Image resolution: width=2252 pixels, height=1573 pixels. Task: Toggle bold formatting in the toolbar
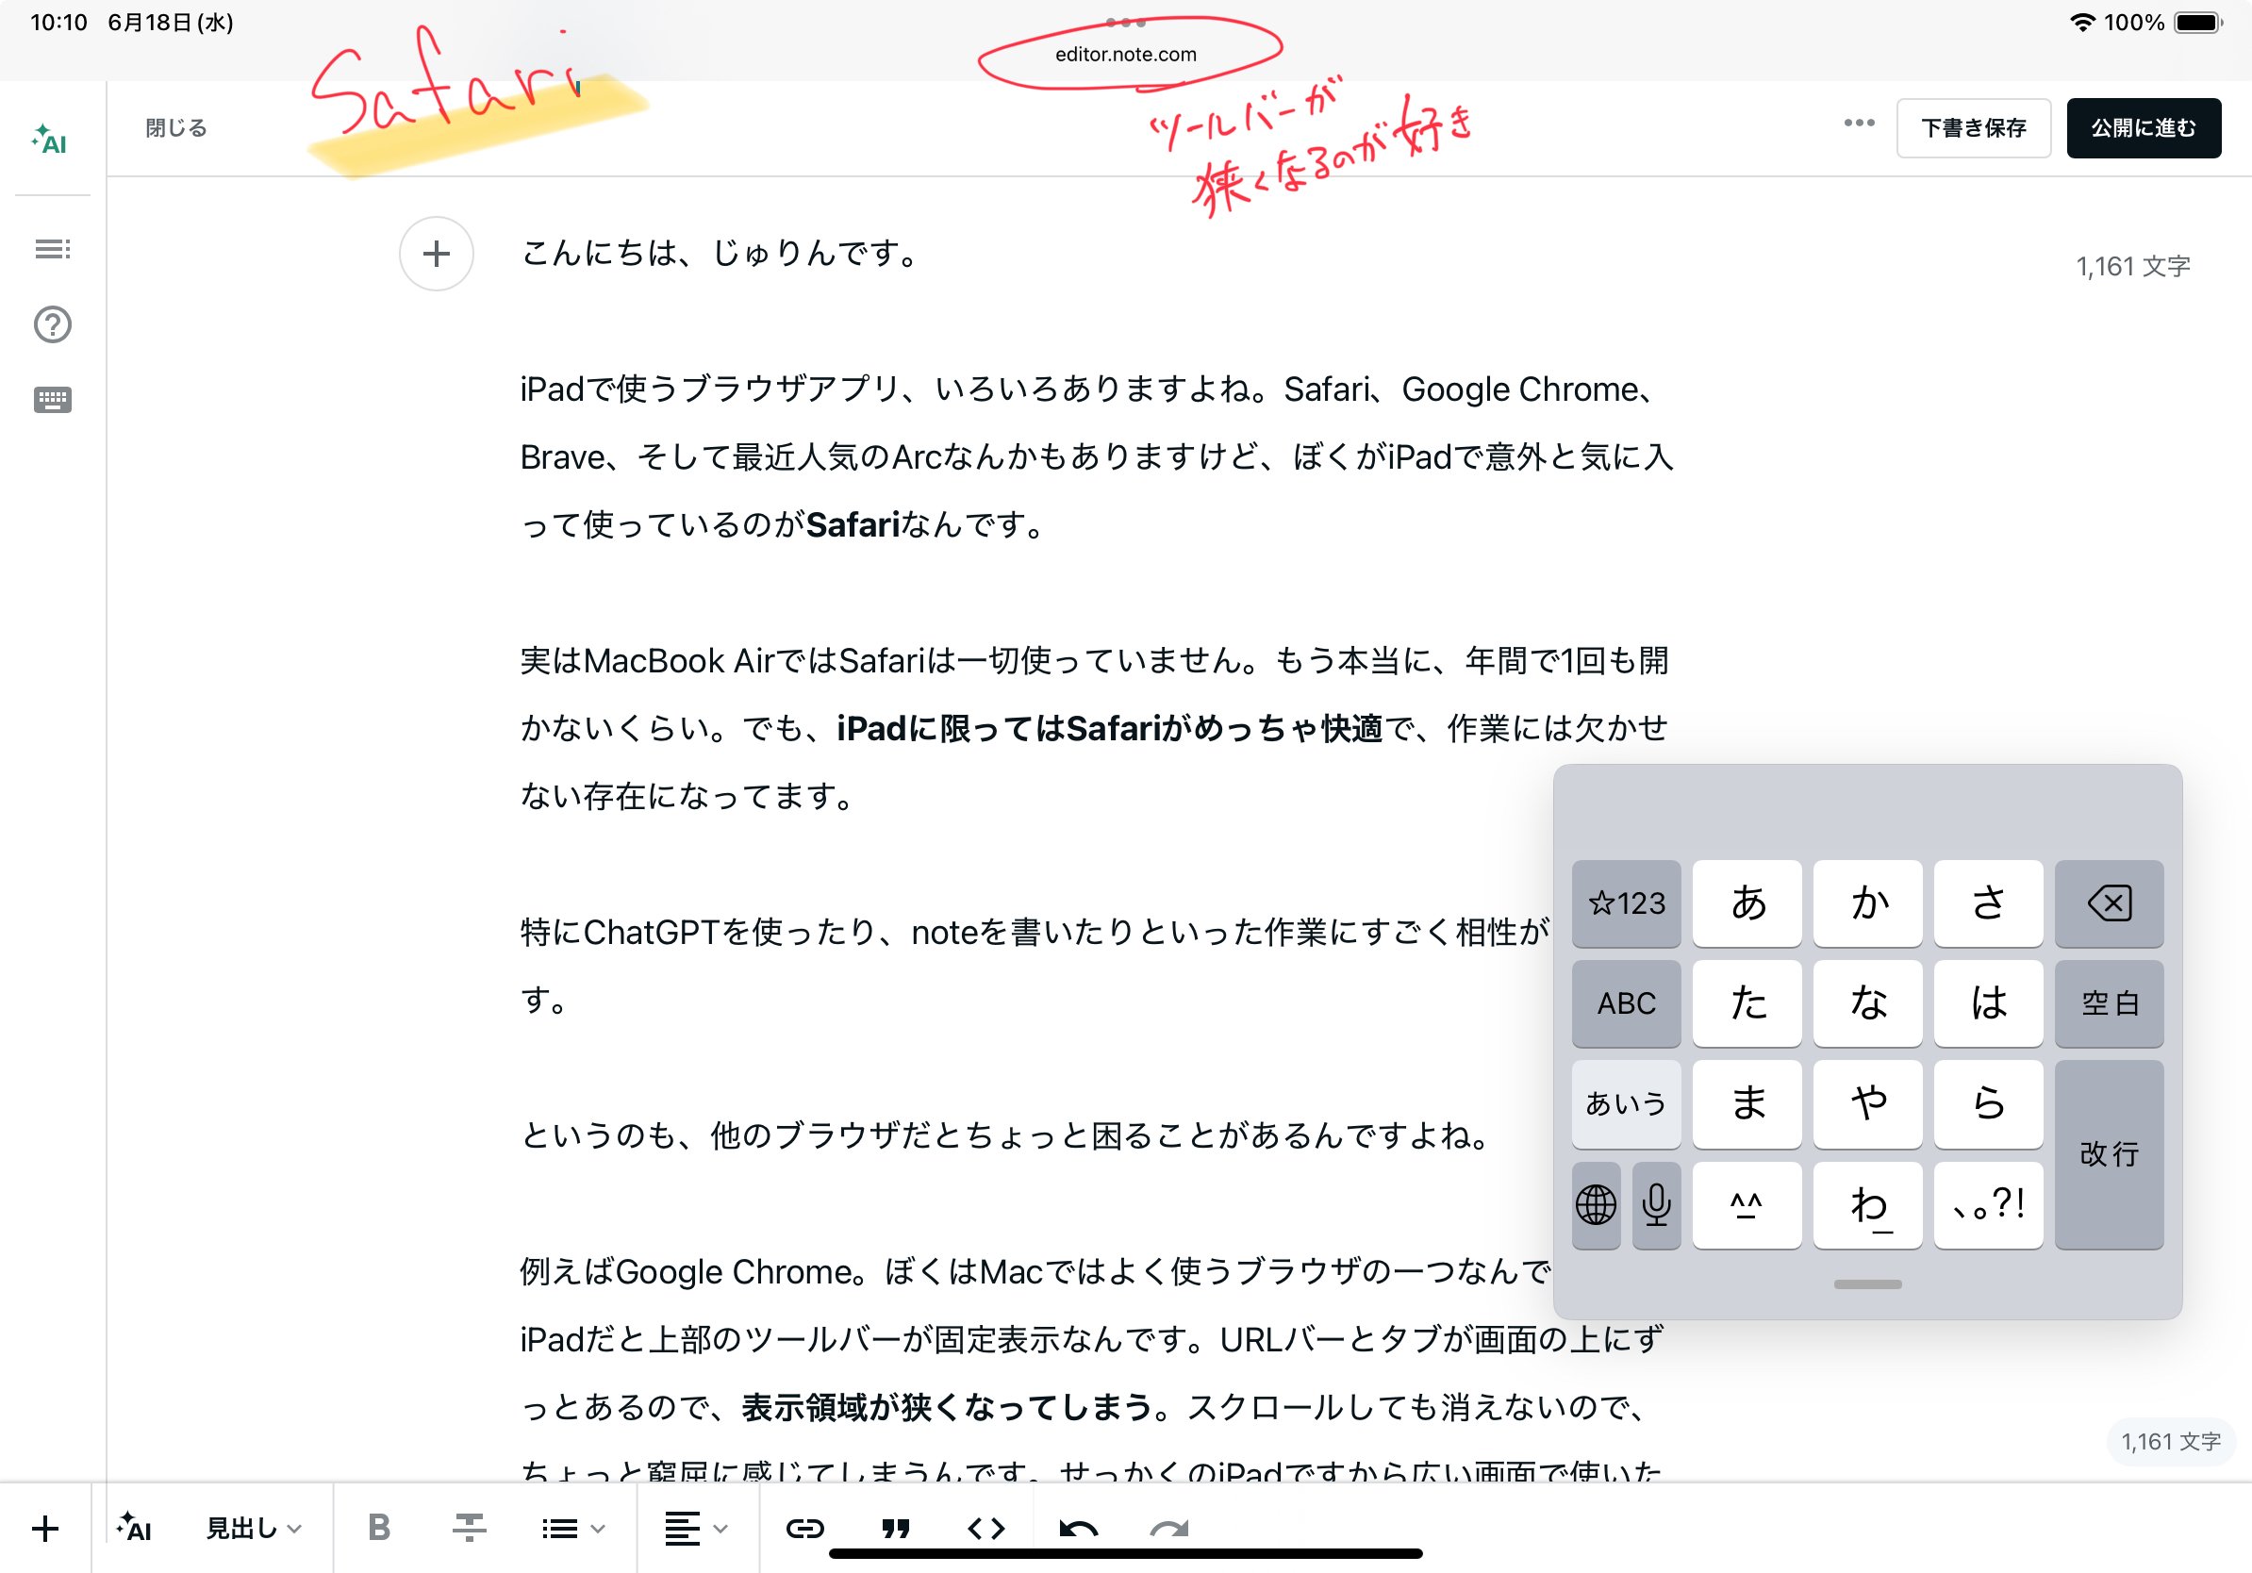(x=378, y=1527)
